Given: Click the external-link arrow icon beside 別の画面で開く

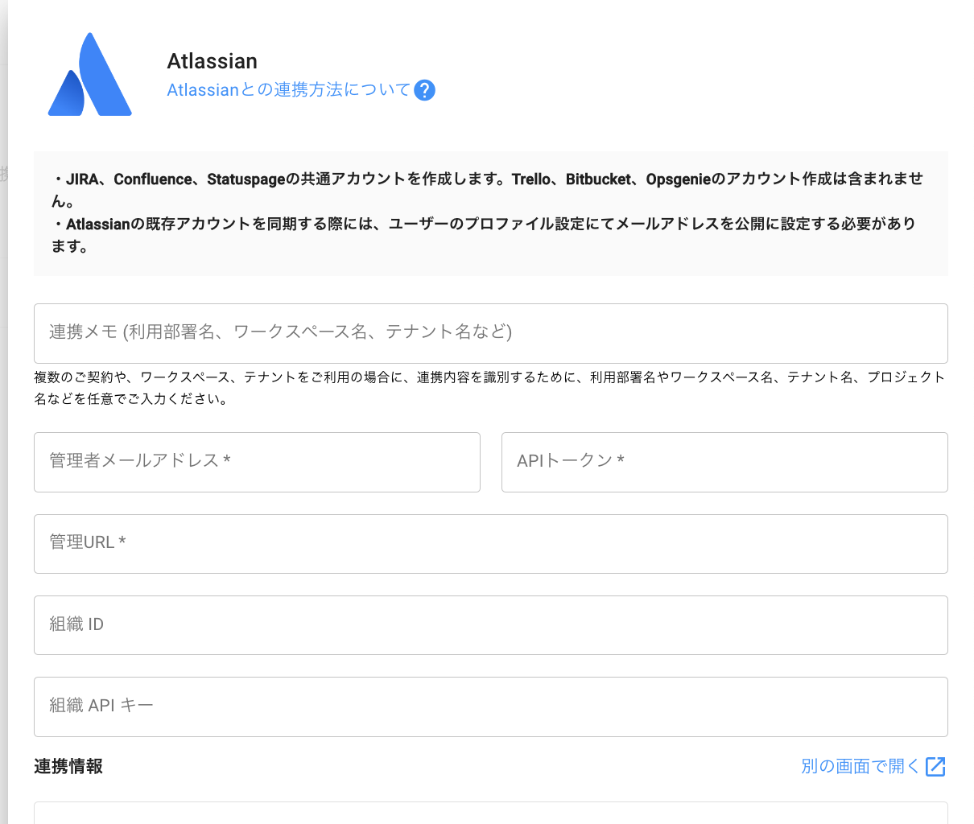Looking at the screenshot, I should pos(935,767).
